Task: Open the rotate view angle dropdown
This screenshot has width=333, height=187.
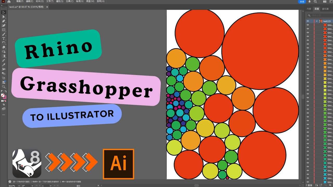Action: tap(32, 186)
